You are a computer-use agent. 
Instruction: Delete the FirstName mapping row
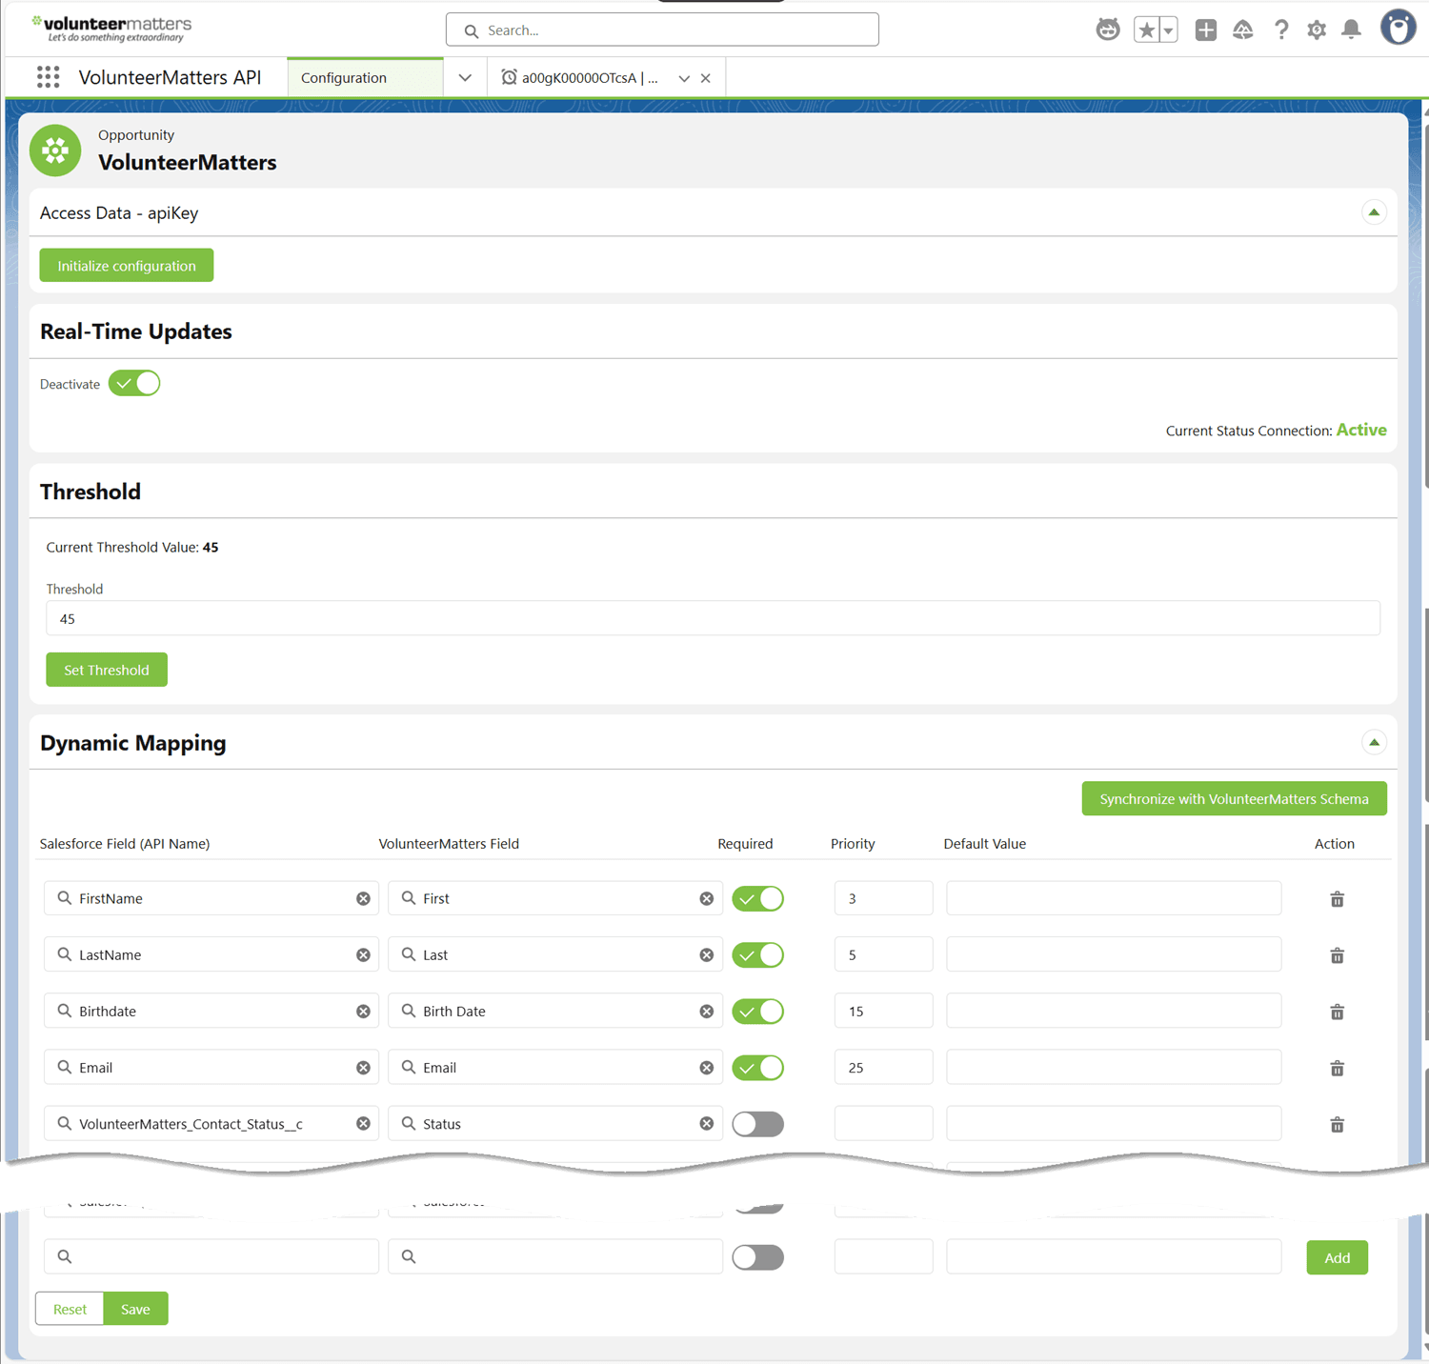click(x=1337, y=899)
